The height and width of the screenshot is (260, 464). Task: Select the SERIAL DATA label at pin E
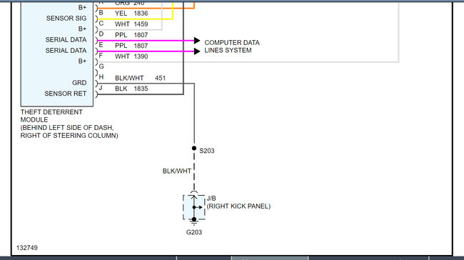click(x=66, y=51)
